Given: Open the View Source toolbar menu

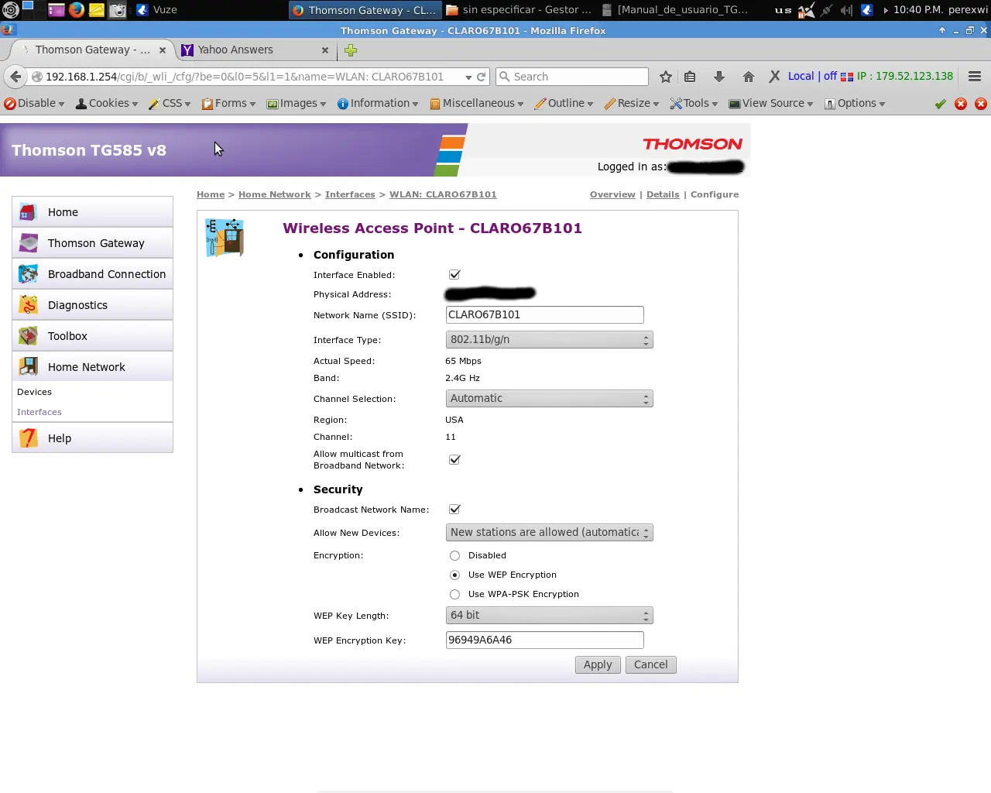Looking at the screenshot, I should tap(770, 104).
